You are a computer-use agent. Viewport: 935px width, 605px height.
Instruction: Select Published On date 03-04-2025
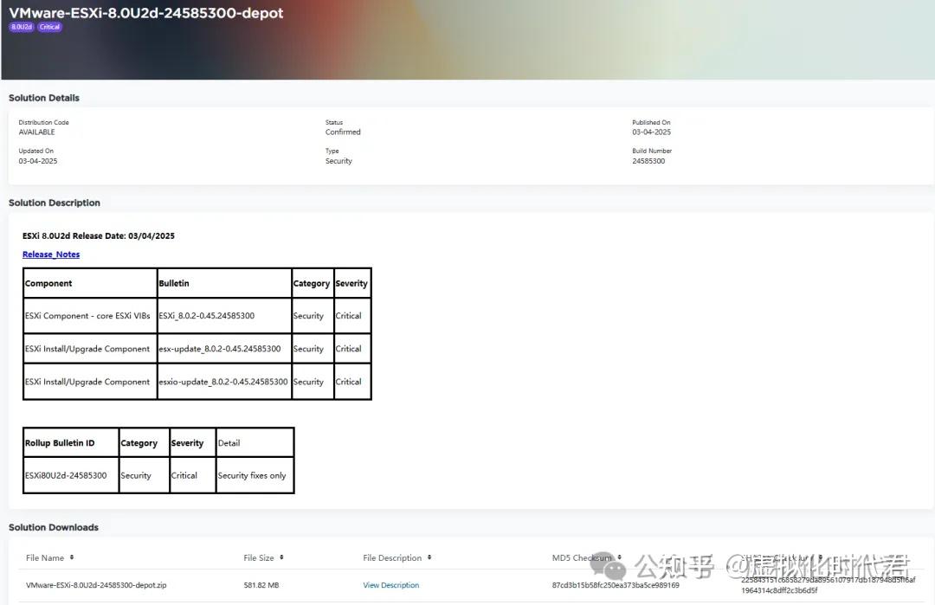[651, 132]
